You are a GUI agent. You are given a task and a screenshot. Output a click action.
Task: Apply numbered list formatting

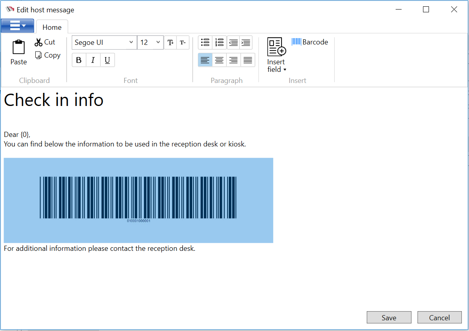219,42
